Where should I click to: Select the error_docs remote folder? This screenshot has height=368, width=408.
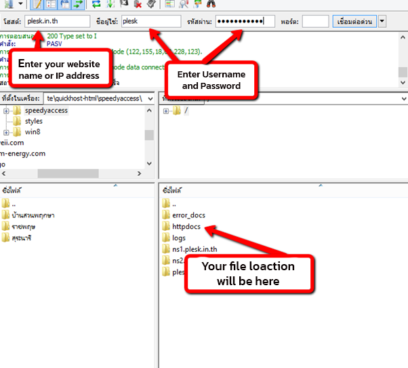(188, 215)
